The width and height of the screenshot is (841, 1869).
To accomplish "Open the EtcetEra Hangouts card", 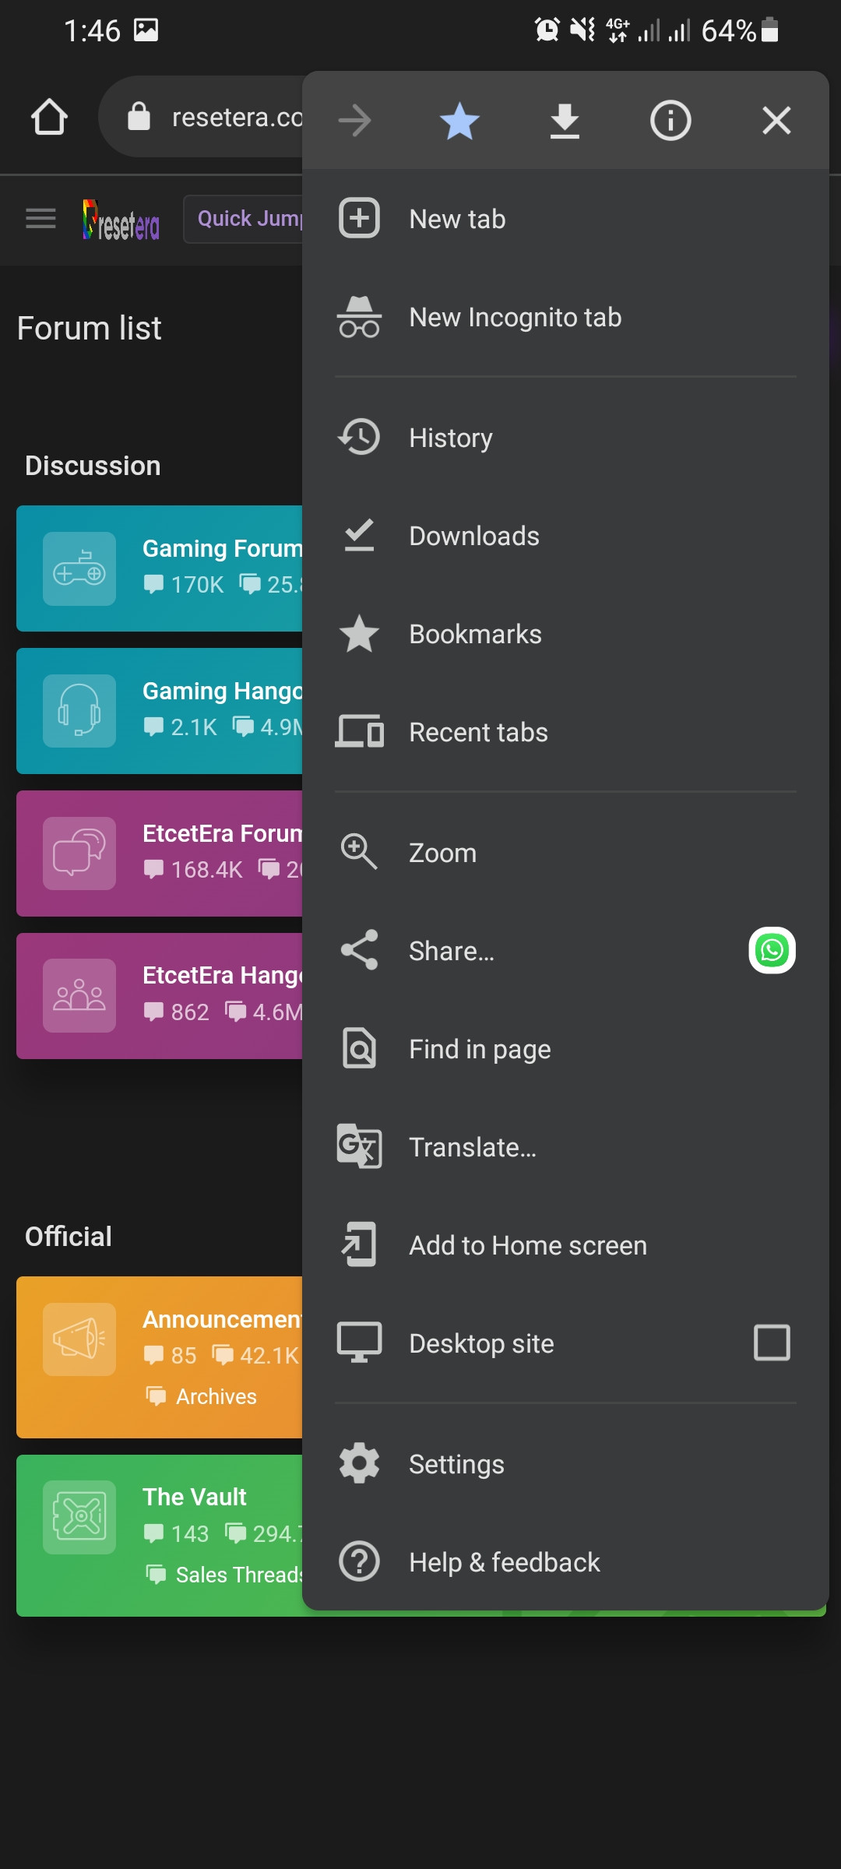I will tap(160, 996).
